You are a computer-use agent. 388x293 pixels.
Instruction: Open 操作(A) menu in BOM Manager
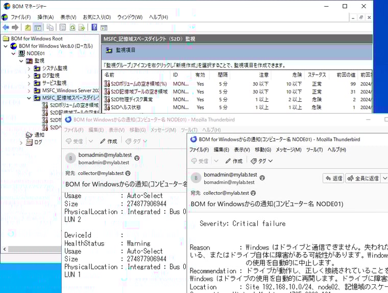45,17
